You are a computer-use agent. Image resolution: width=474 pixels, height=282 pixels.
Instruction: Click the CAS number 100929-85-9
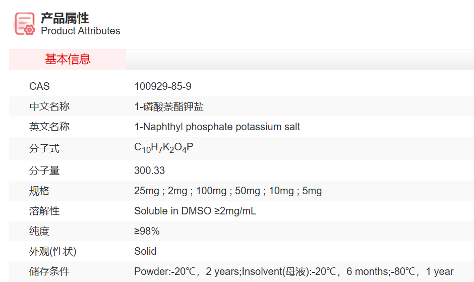click(x=162, y=86)
